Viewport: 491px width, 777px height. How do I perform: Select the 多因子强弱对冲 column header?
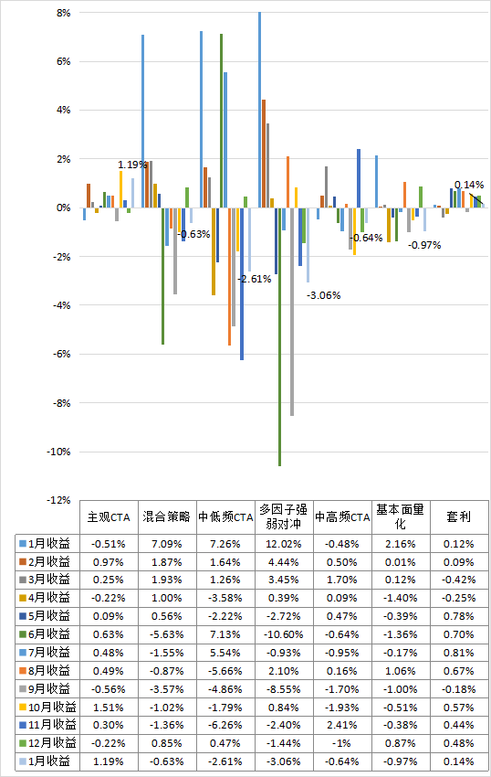284,516
